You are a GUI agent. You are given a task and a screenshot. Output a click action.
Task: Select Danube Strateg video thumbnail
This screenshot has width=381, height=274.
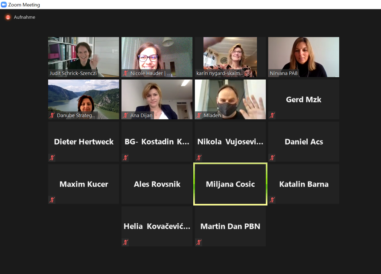tap(84, 100)
